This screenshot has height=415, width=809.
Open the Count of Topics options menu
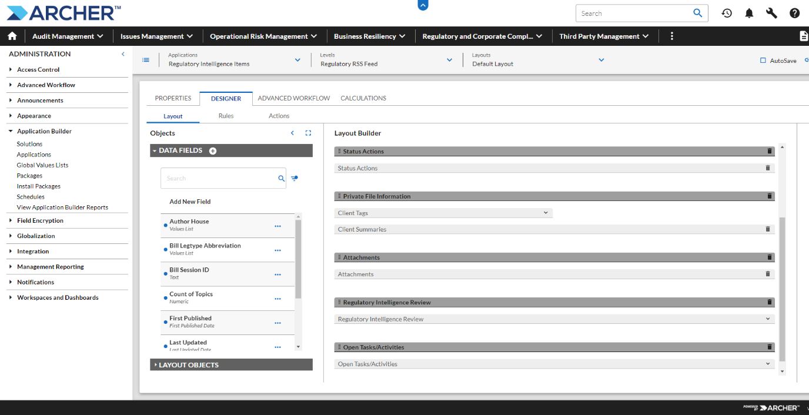(x=278, y=298)
